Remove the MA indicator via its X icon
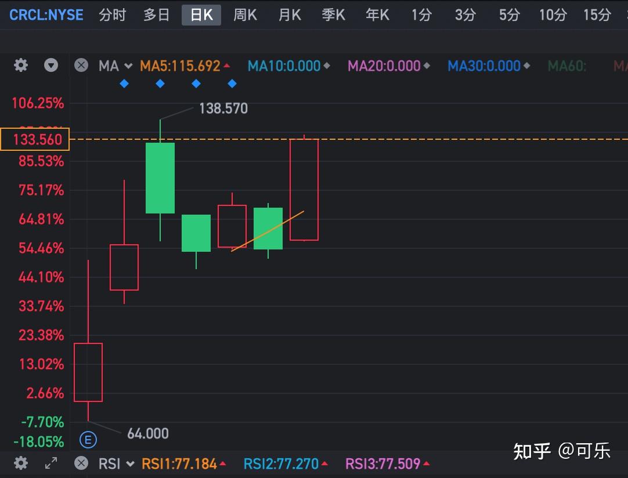This screenshot has height=478, width=628. 81,66
